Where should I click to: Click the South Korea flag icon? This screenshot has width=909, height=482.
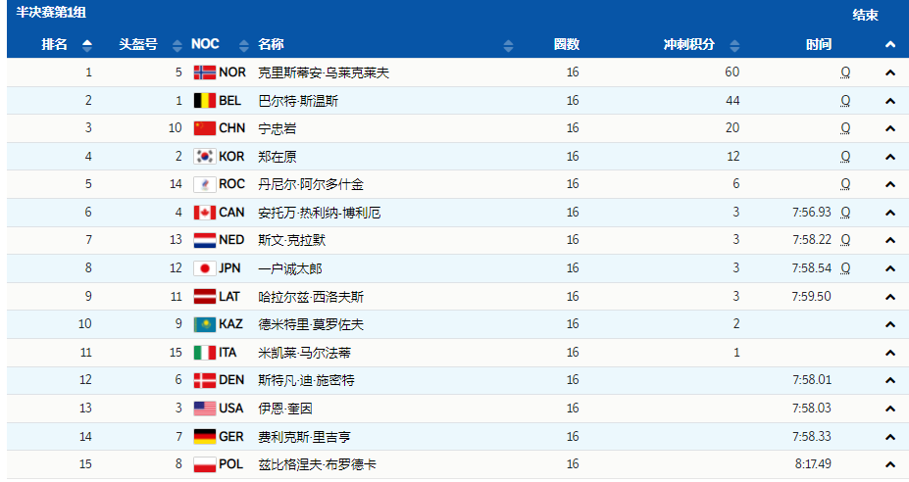(x=204, y=157)
